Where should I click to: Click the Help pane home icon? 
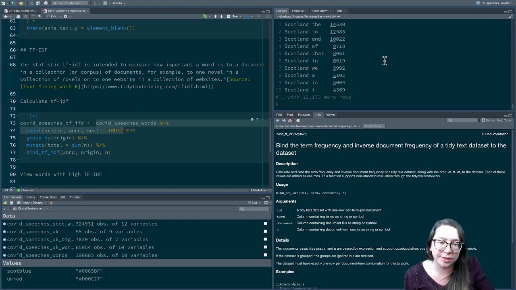coord(290,120)
